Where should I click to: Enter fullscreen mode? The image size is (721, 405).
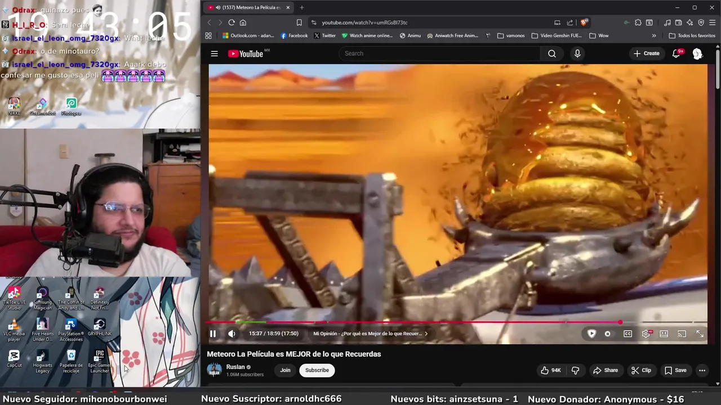(x=700, y=334)
